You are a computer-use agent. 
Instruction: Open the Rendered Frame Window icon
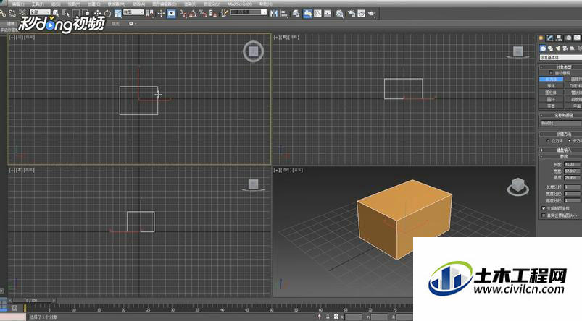pos(362,14)
